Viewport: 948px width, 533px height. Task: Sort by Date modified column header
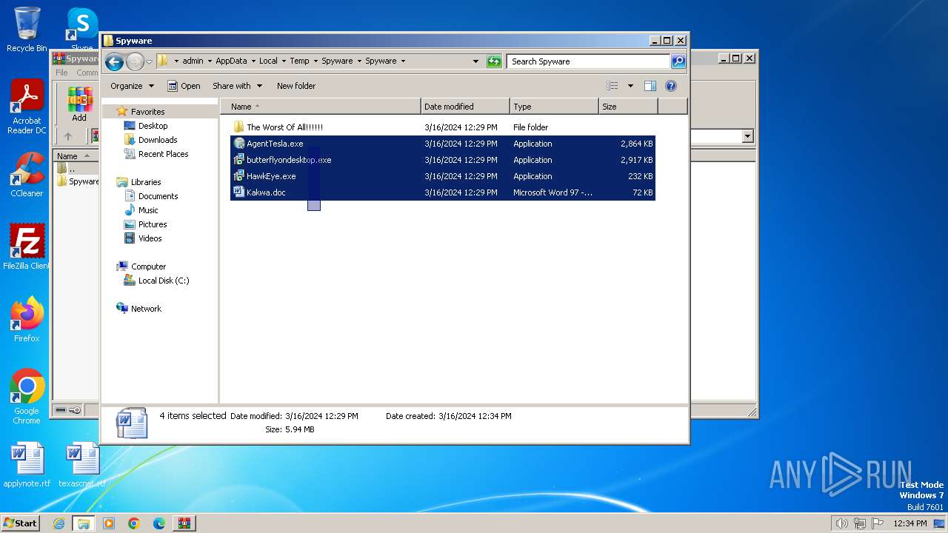[x=465, y=107]
